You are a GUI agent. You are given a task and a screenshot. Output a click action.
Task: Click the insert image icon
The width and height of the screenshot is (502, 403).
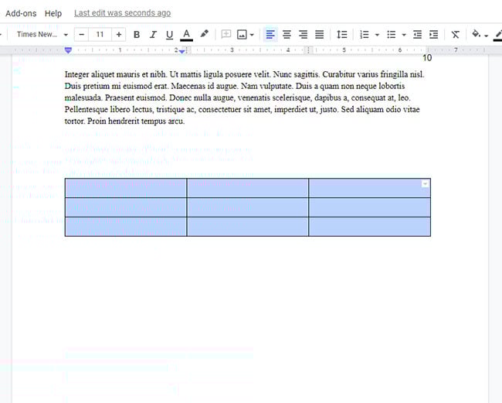click(x=242, y=34)
